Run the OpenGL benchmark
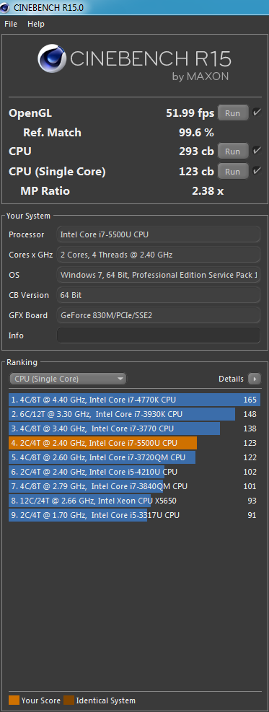The width and height of the screenshot is (269, 712). click(233, 113)
